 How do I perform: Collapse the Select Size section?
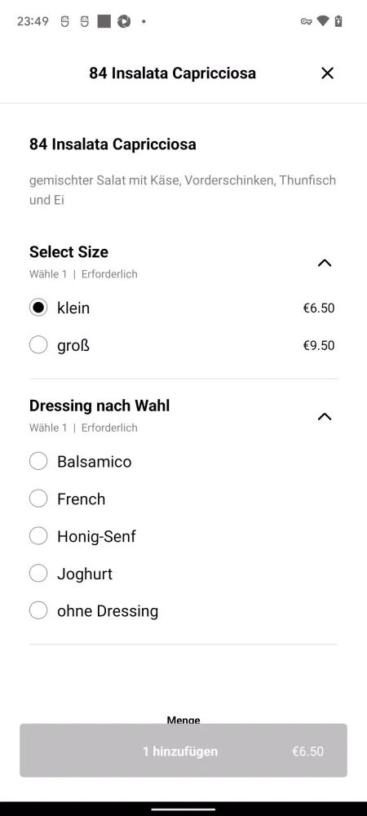click(x=325, y=263)
